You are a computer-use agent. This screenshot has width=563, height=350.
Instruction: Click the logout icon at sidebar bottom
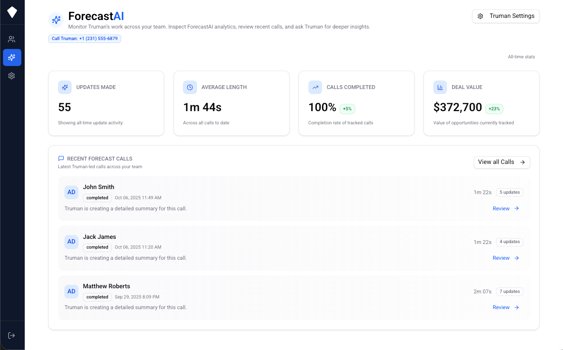12,335
